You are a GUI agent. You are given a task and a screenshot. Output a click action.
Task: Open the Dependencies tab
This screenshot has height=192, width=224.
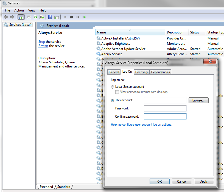(160, 72)
